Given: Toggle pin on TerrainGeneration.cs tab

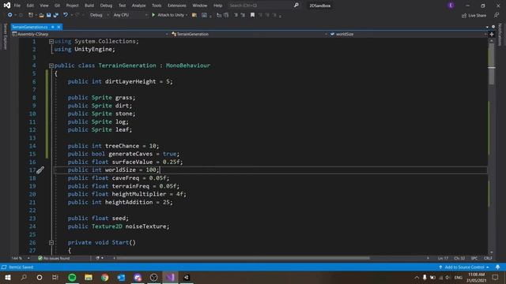Looking at the screenshot, I should [53, 27].
